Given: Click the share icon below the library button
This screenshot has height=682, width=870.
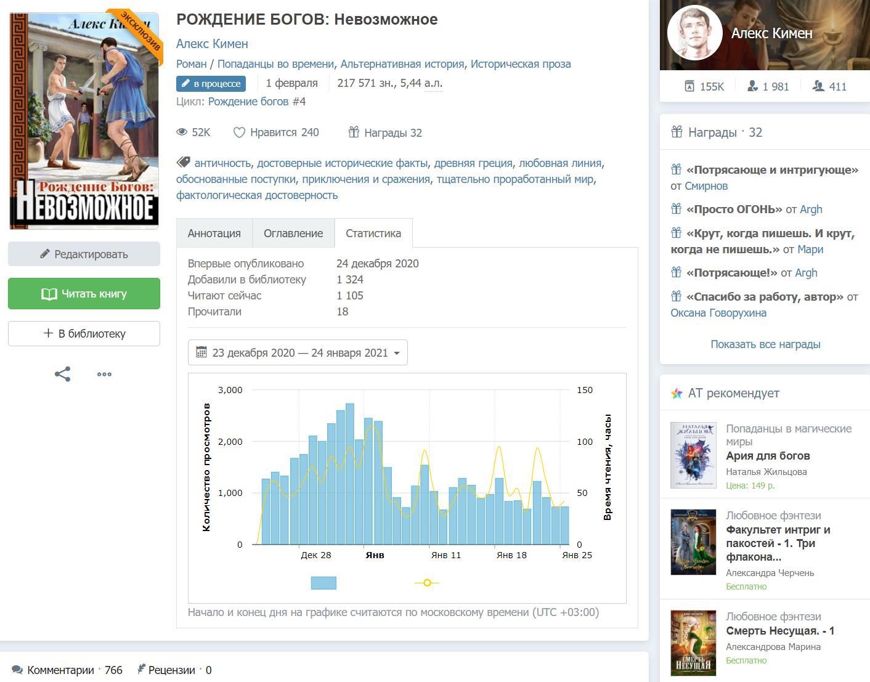Looking at the screenshot, I should (62, 374).
